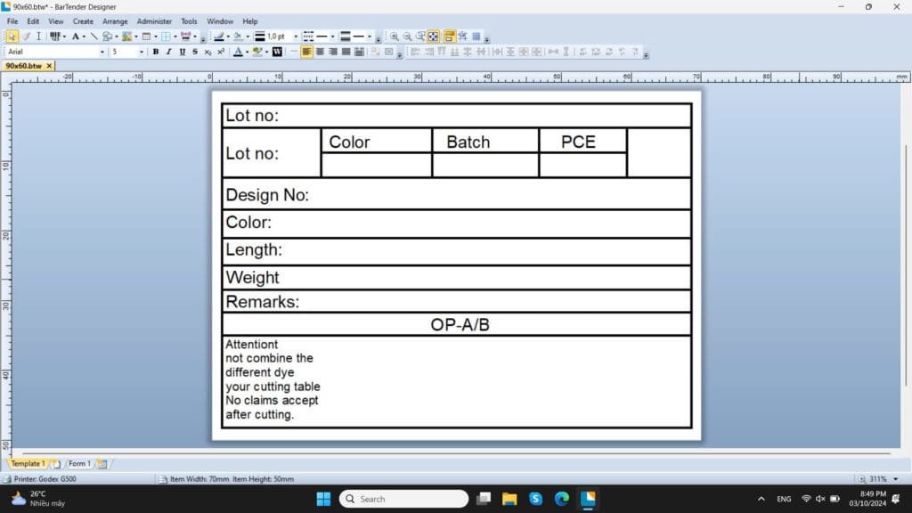The image size is (912, 513).
Task: Pick the barcode tool in the toolbar
Action: (x=54, y=37)
